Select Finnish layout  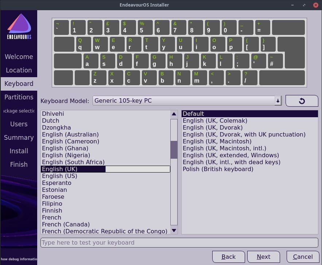105,211
